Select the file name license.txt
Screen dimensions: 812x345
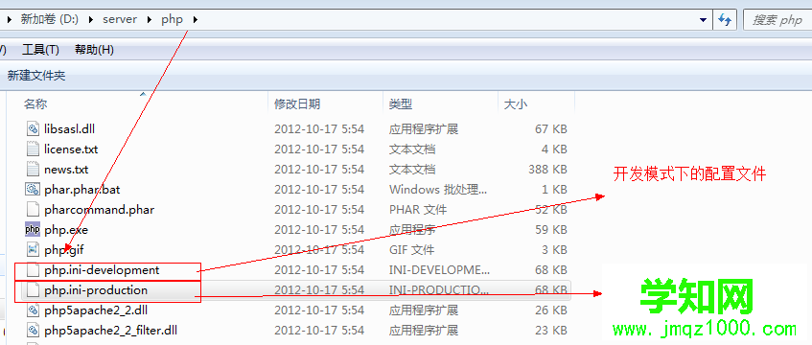(x=71, y=149)
